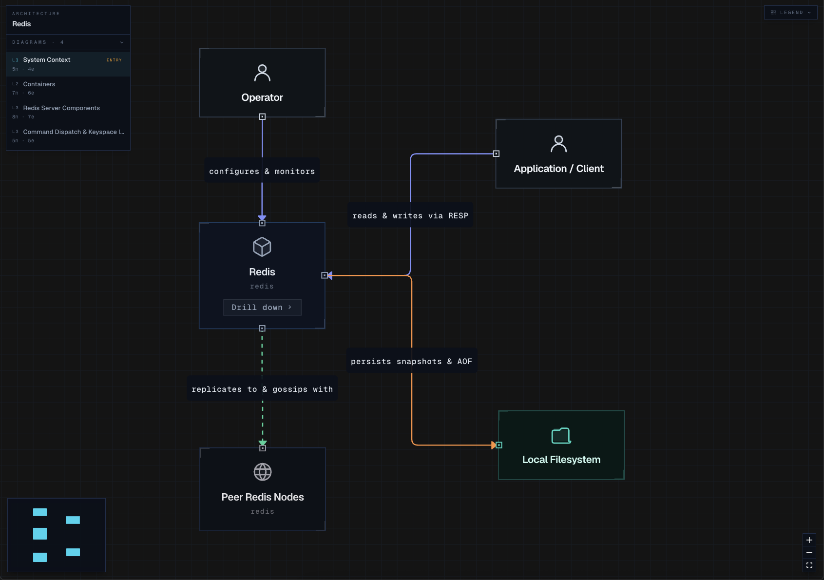The width and height of the screenshot is (824, 580).
Task: Click the Legend icon at top right
Action: point(773,13)
